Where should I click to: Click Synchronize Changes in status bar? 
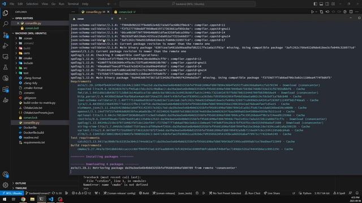[57, 193]
